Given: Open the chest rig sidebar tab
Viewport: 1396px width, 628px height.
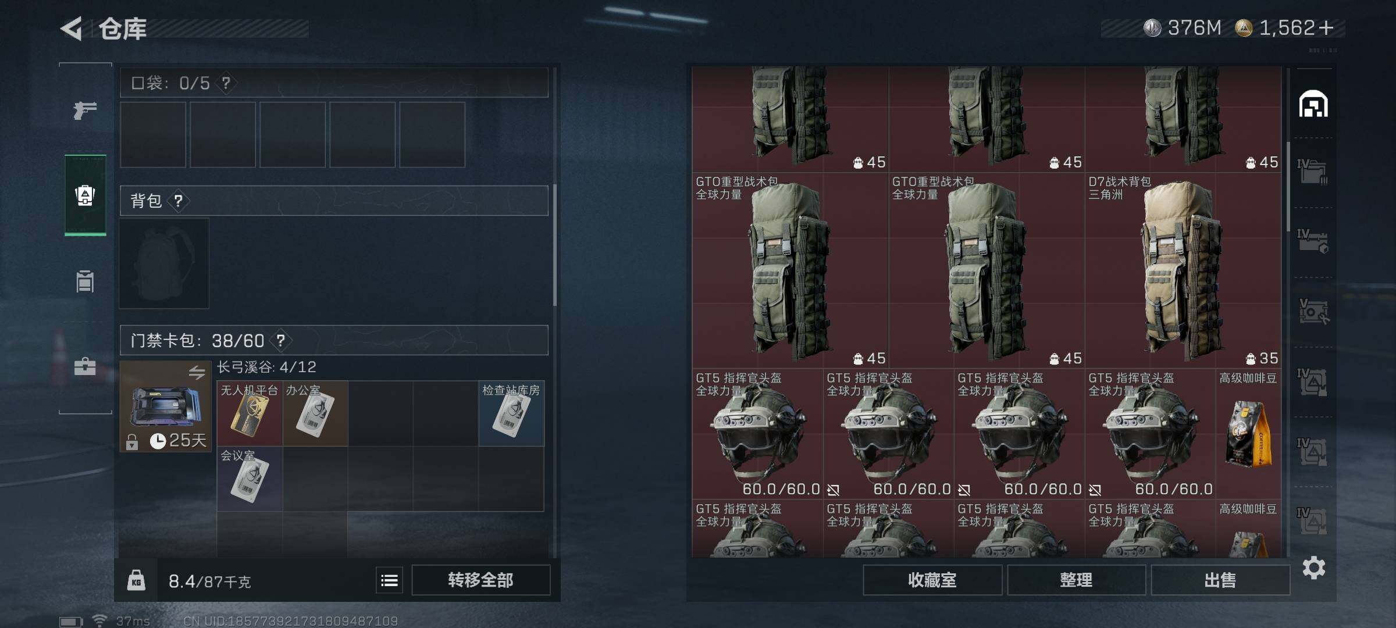Looking at the screenshot, I should [x=85, y=281].
